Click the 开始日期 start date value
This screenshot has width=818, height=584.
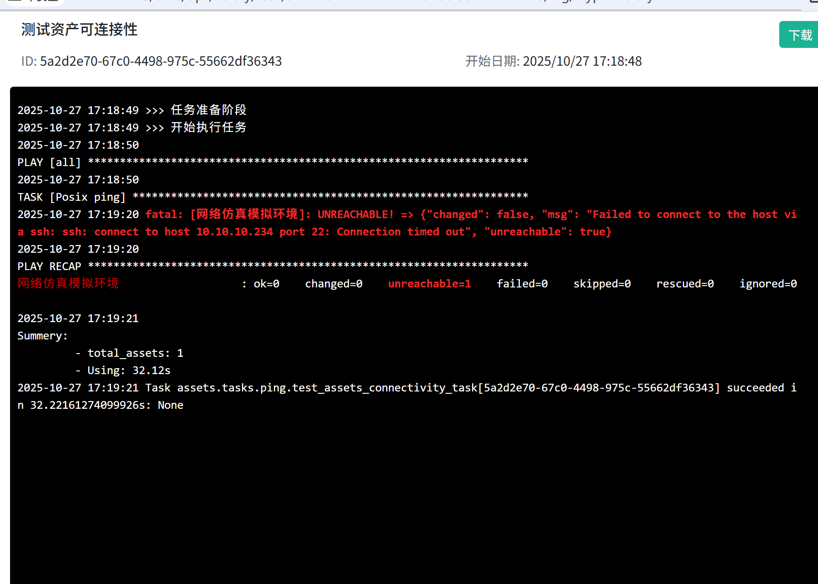[582, 61]
